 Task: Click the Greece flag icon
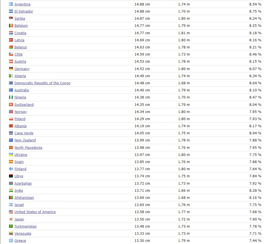point(11,240)
